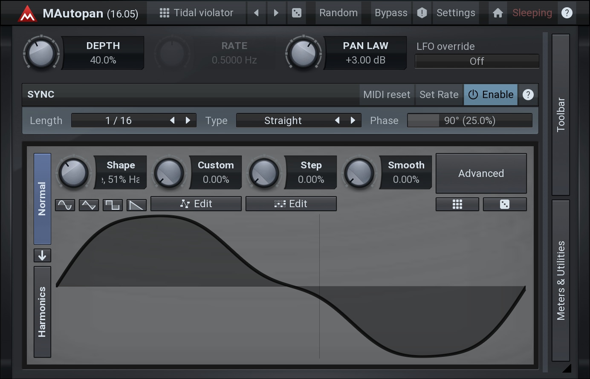Open the SYNC section help icon
This screenshot has height=379, width=590.
[528, 95]
